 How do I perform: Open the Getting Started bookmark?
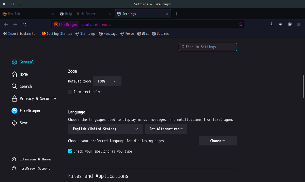[57, 34]
